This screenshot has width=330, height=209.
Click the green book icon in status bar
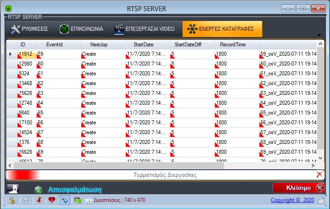pos(77,201)
